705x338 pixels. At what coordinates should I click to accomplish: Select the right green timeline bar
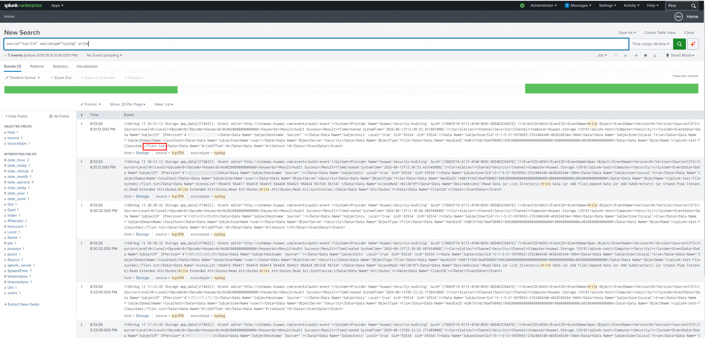click(x=612, y=89)
